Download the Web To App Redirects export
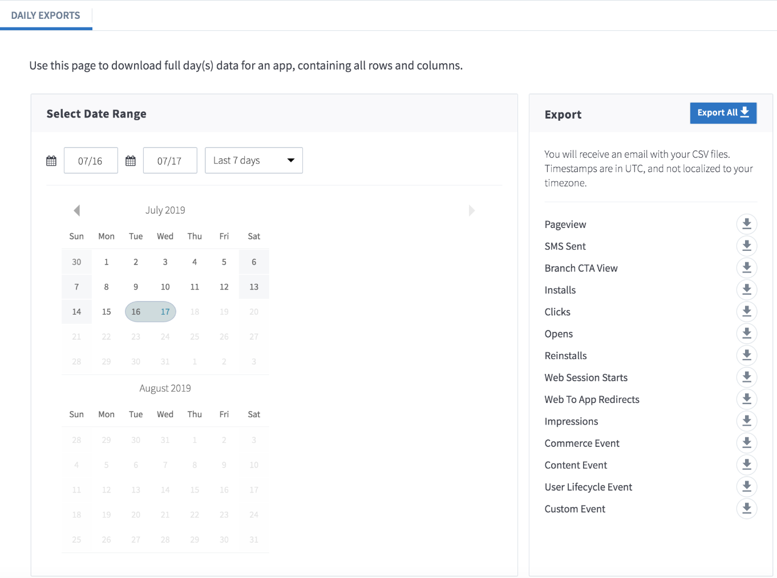Viewport: 777px width, 578px height. [747, 398]
